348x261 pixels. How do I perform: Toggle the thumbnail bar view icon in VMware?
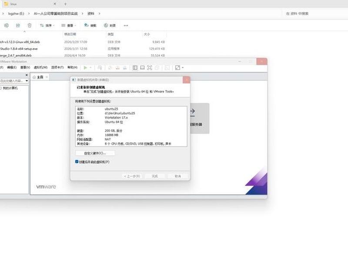[x=142, y=68]
